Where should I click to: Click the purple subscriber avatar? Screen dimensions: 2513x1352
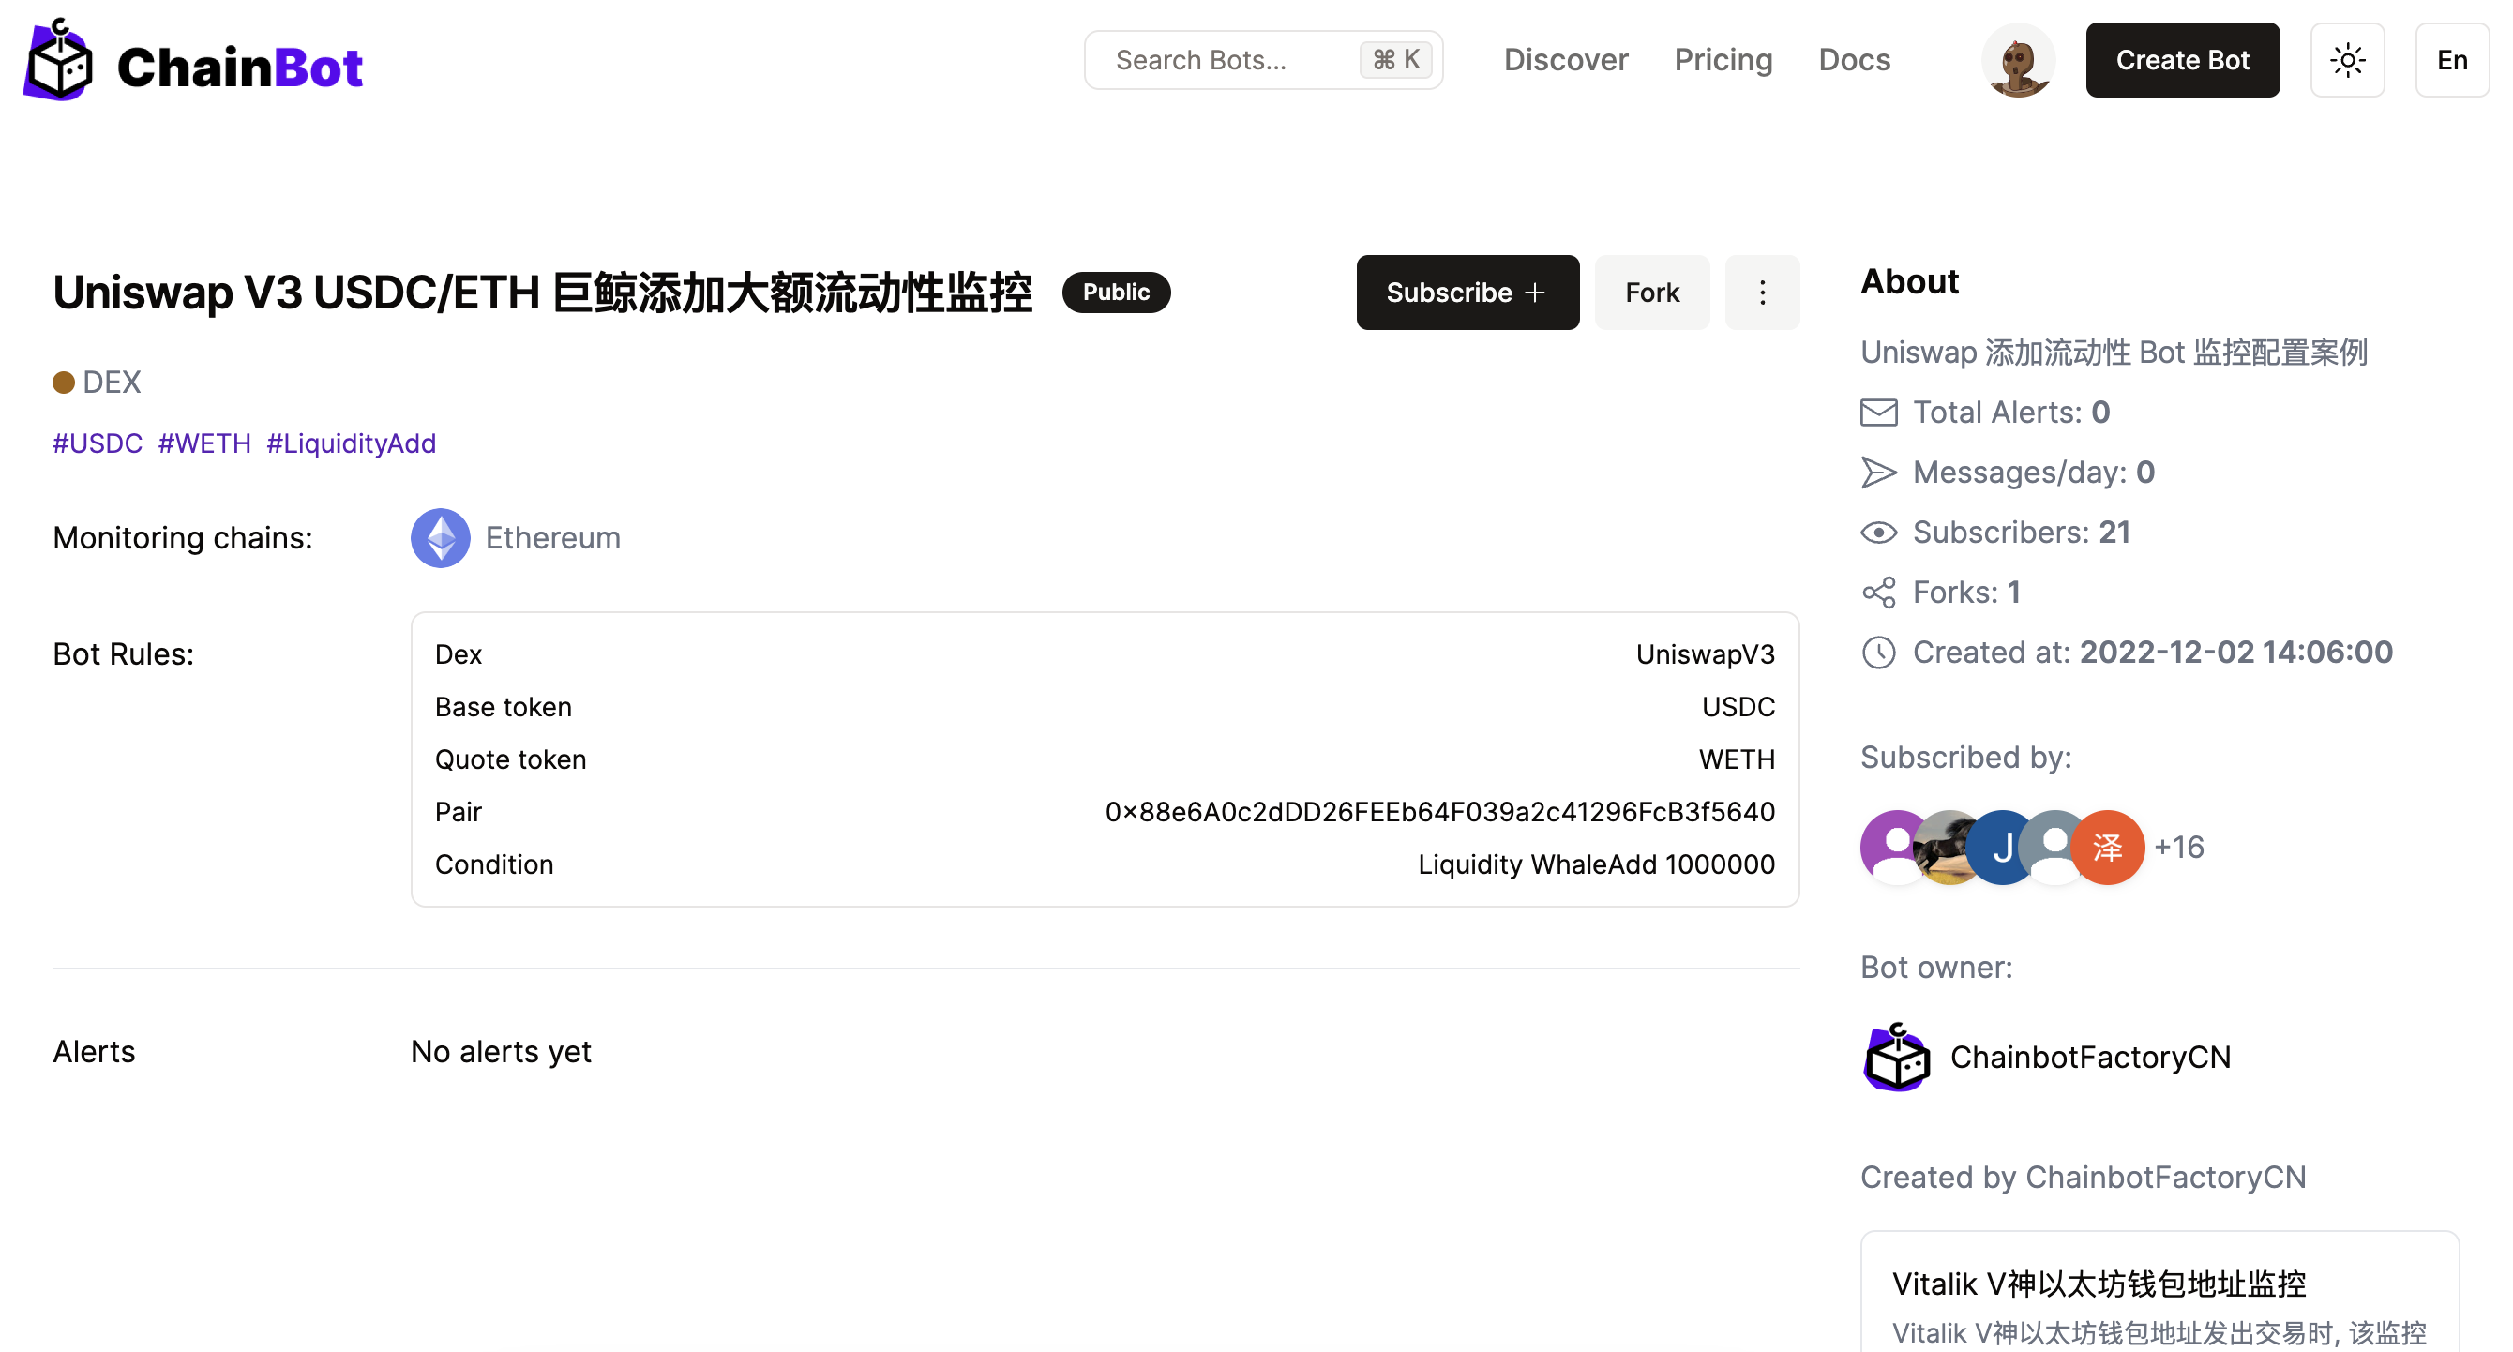point(1889,847)
